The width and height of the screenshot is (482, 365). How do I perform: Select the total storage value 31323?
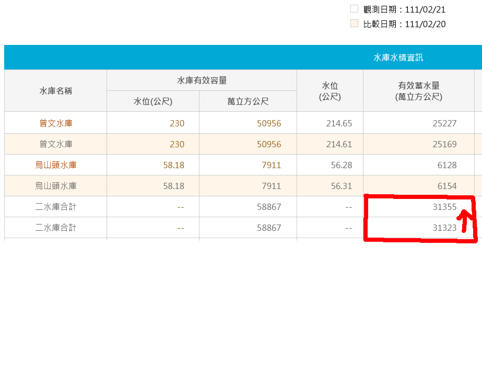click(444, 228)
